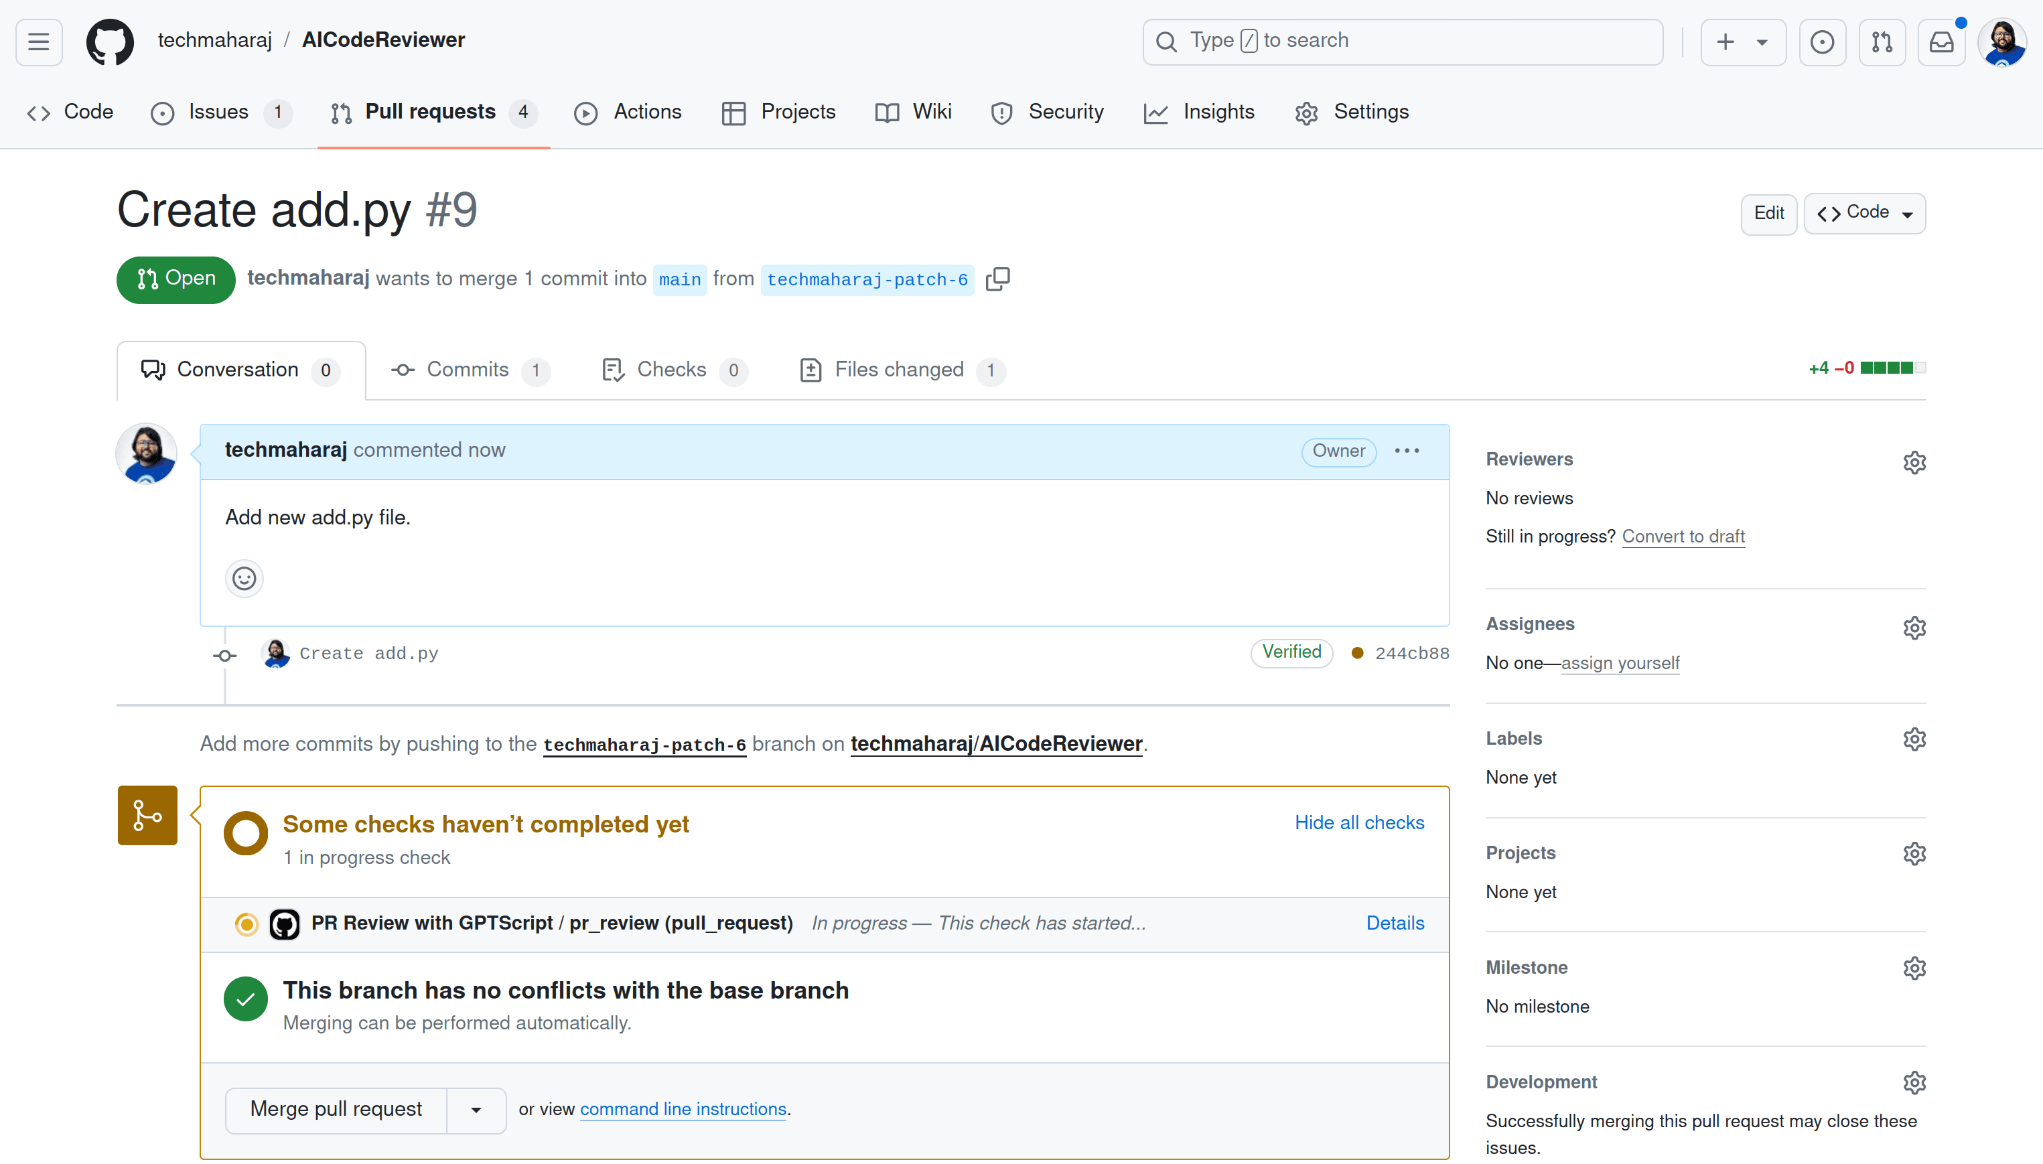Open the repository Projects tab
This screenshot has width=2043, height=1164.
778,112
